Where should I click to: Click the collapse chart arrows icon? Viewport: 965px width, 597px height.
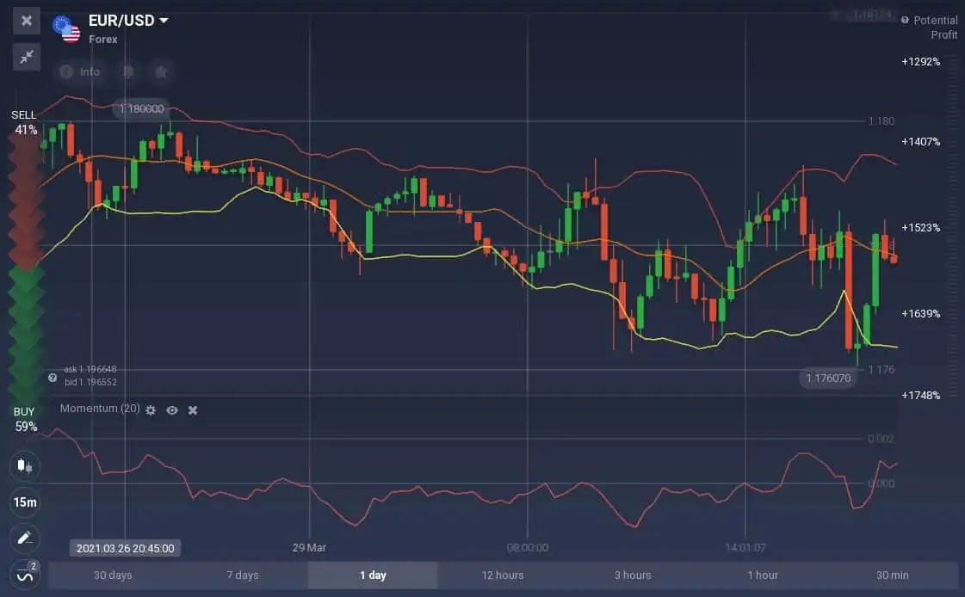coord(27,56)
